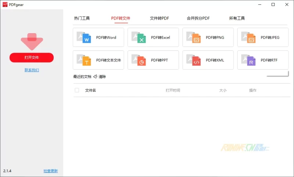Open the PDF转Word conversion tool
Screen dimensions: 294x177
(x=98, y=38)
